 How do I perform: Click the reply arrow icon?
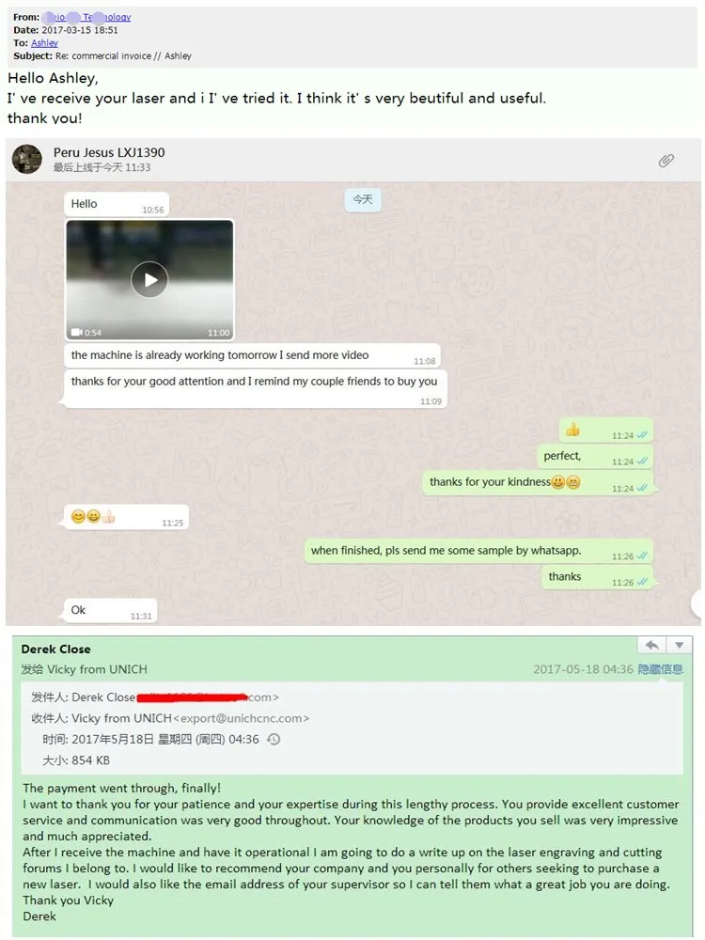pos(652,645)
